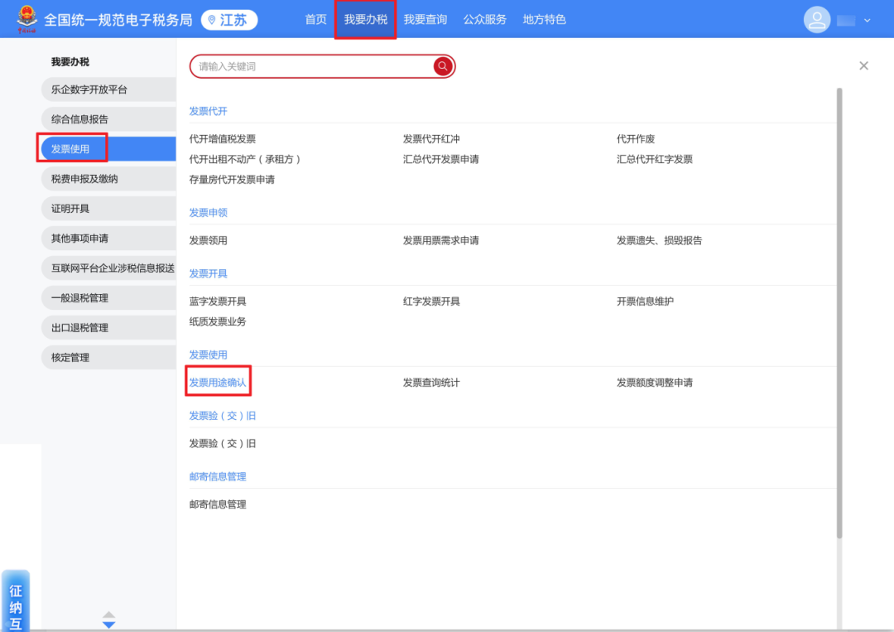Select 乐企数字开放平台 in sidebar
This screenshot has height=632, width=894.
coord(108,89)
